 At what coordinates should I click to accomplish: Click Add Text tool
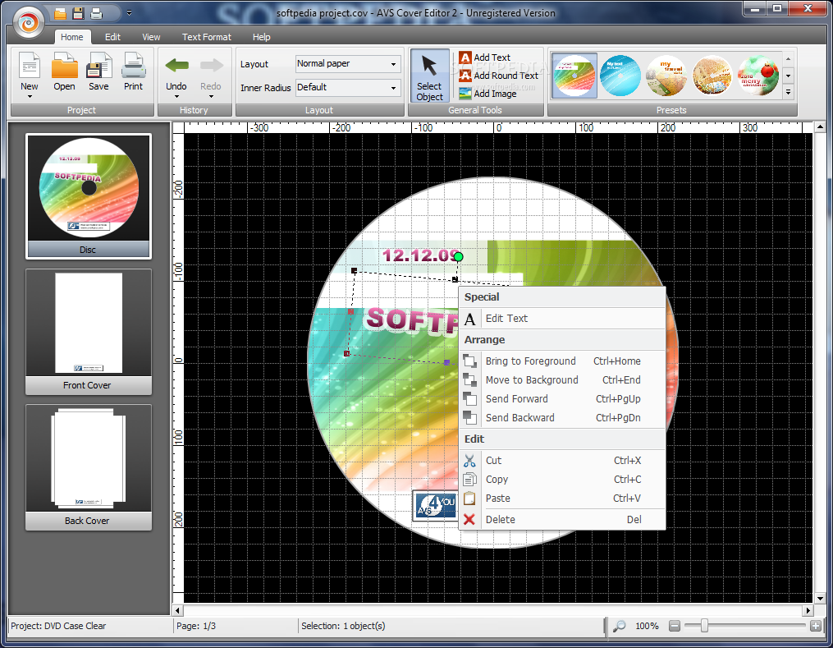coord(484,57)
